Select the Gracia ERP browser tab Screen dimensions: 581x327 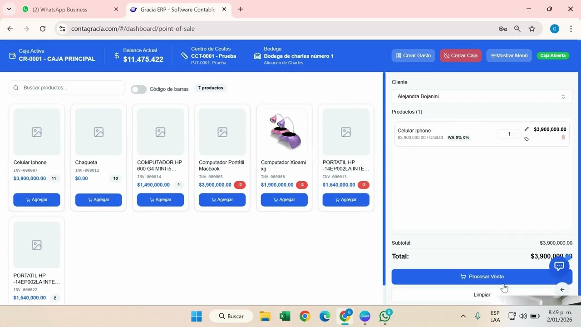click(x=178, y=9)
